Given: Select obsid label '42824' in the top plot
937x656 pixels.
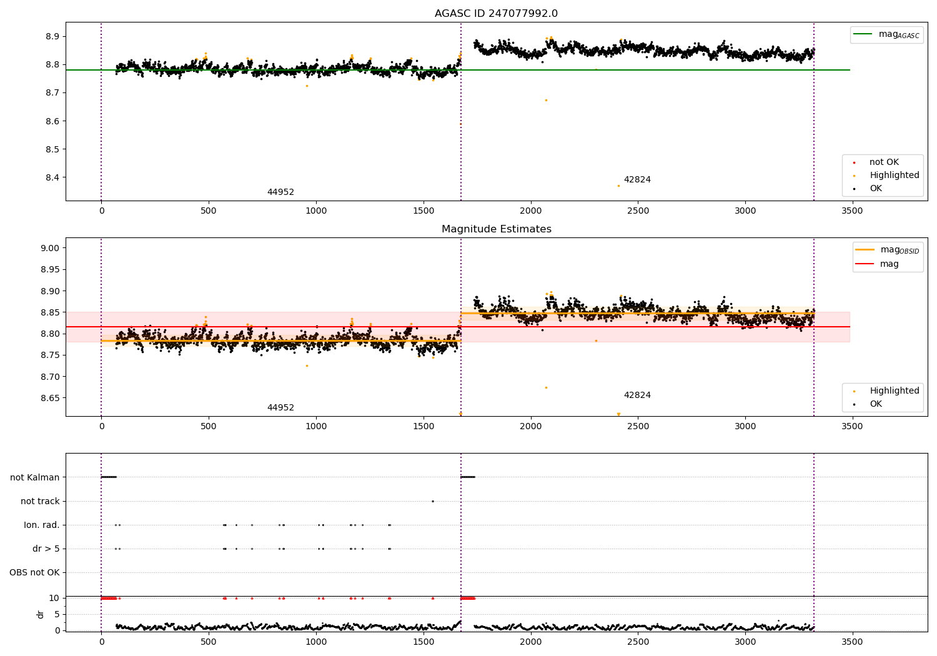Looking at the screenshot, I should point(637,180).
